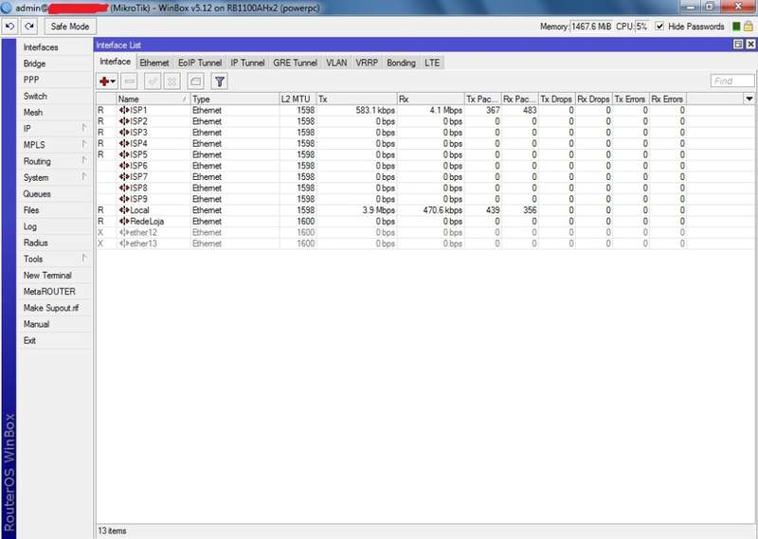Viewport: 758px width, 539px height.
Task: Click the Remove (minus) toolbar button
Action: tap(129, 81)
